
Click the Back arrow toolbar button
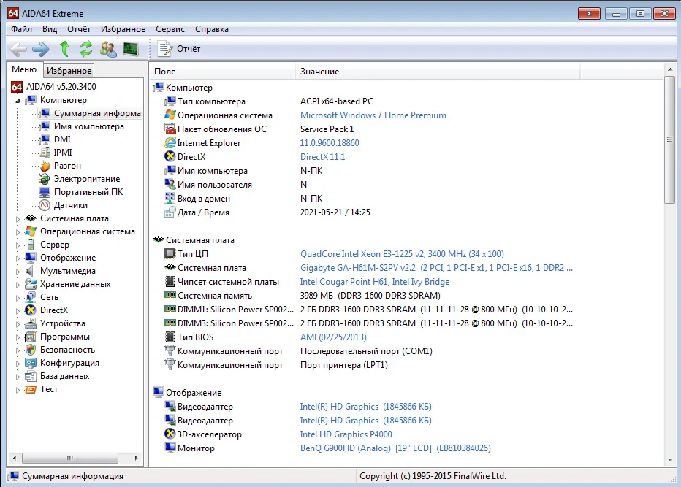coord(18,49)
